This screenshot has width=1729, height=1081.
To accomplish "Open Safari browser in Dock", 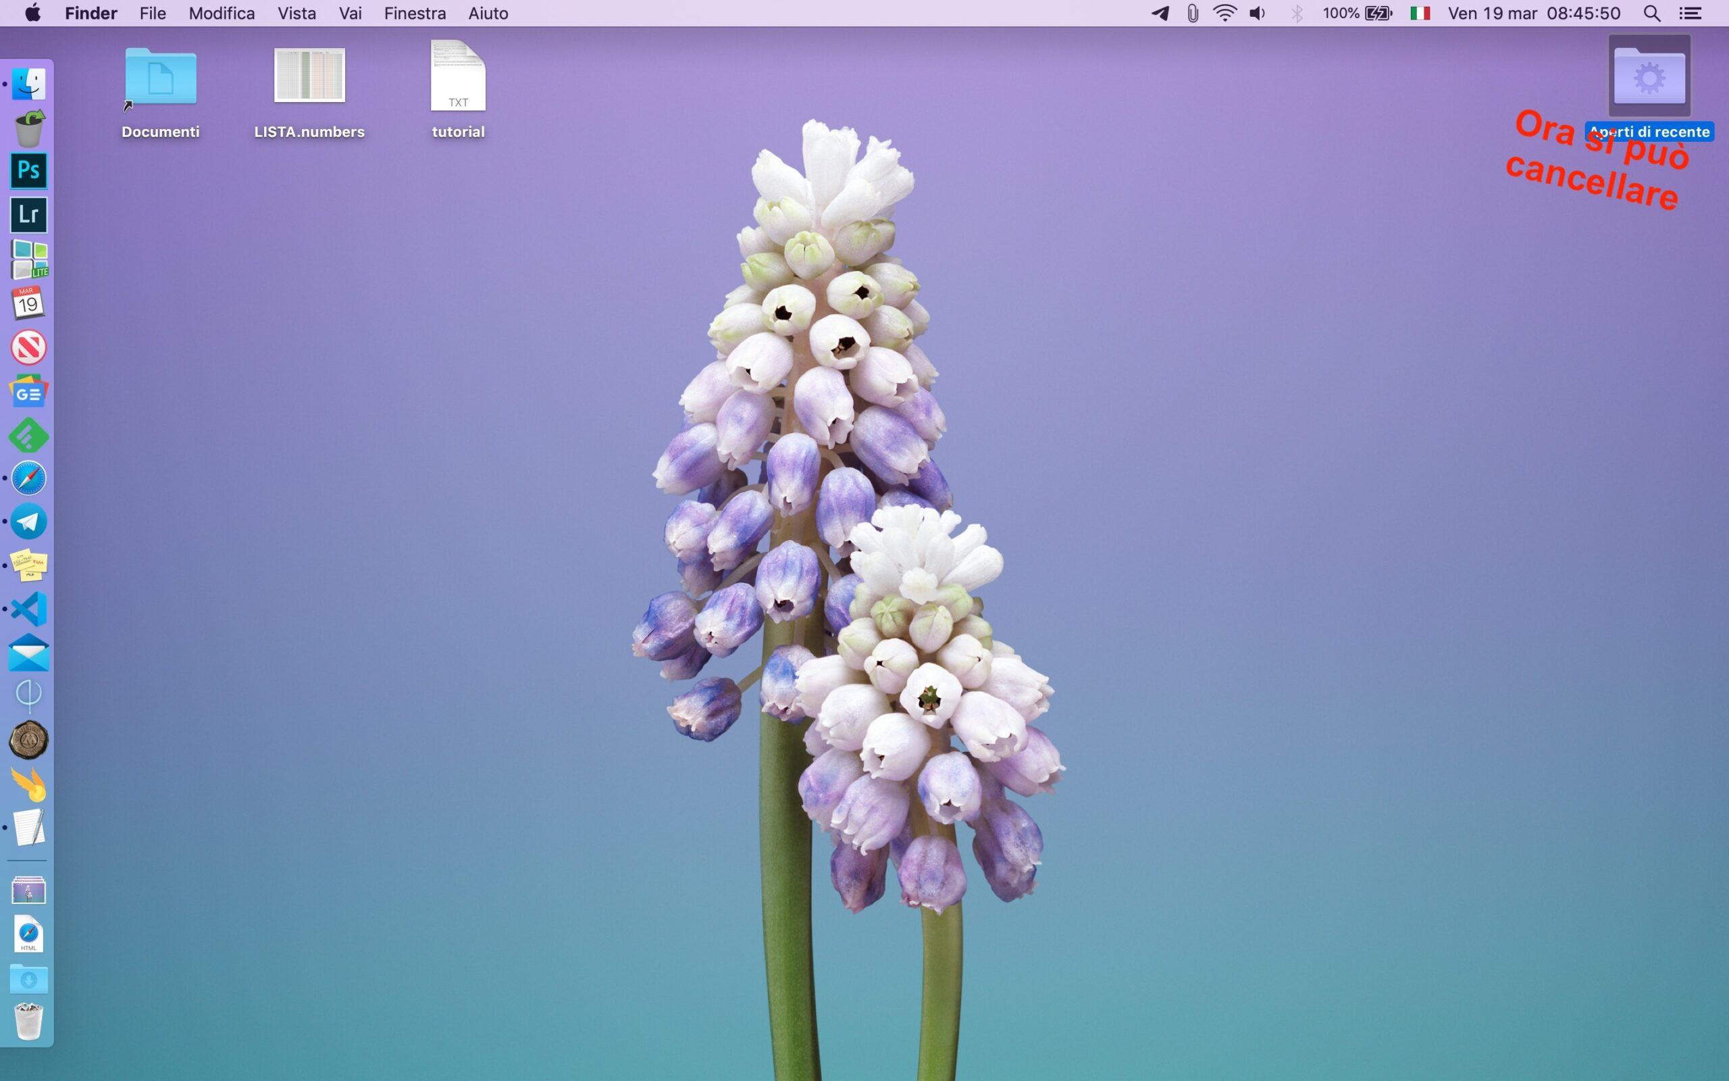I will click(28, 478).
